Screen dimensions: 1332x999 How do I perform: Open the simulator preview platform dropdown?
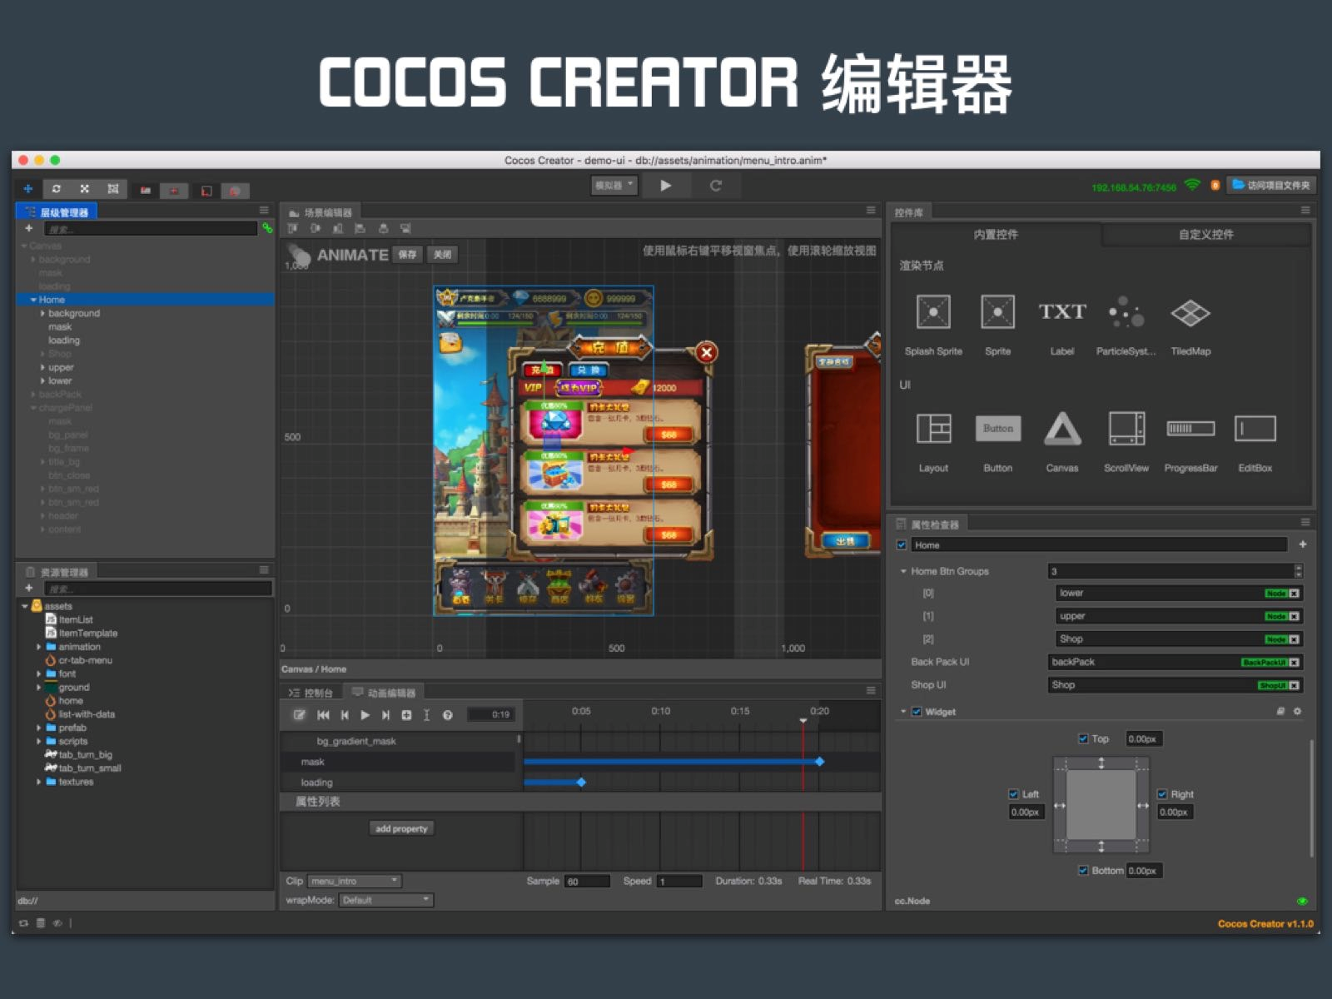point(614,185)
